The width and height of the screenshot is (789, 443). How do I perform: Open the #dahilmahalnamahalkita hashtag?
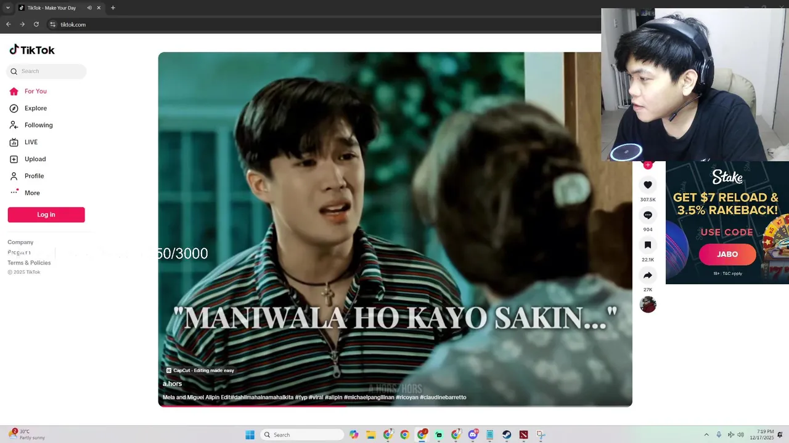tap(262, 397)
